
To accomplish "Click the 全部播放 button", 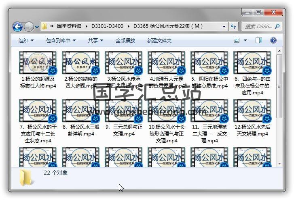I will [125, 41].
